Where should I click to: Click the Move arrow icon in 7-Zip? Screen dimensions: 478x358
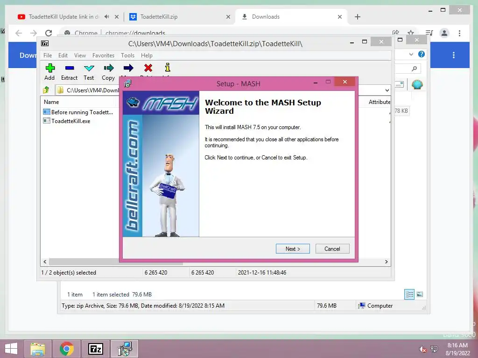(x=128, y=68)
